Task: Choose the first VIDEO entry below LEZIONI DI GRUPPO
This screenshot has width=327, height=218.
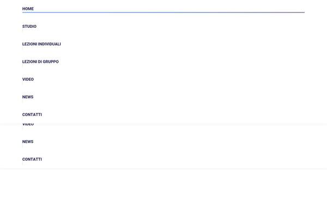Action: tap(28, 80)
